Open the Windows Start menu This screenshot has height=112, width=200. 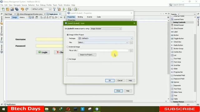(x=3, y=109)
